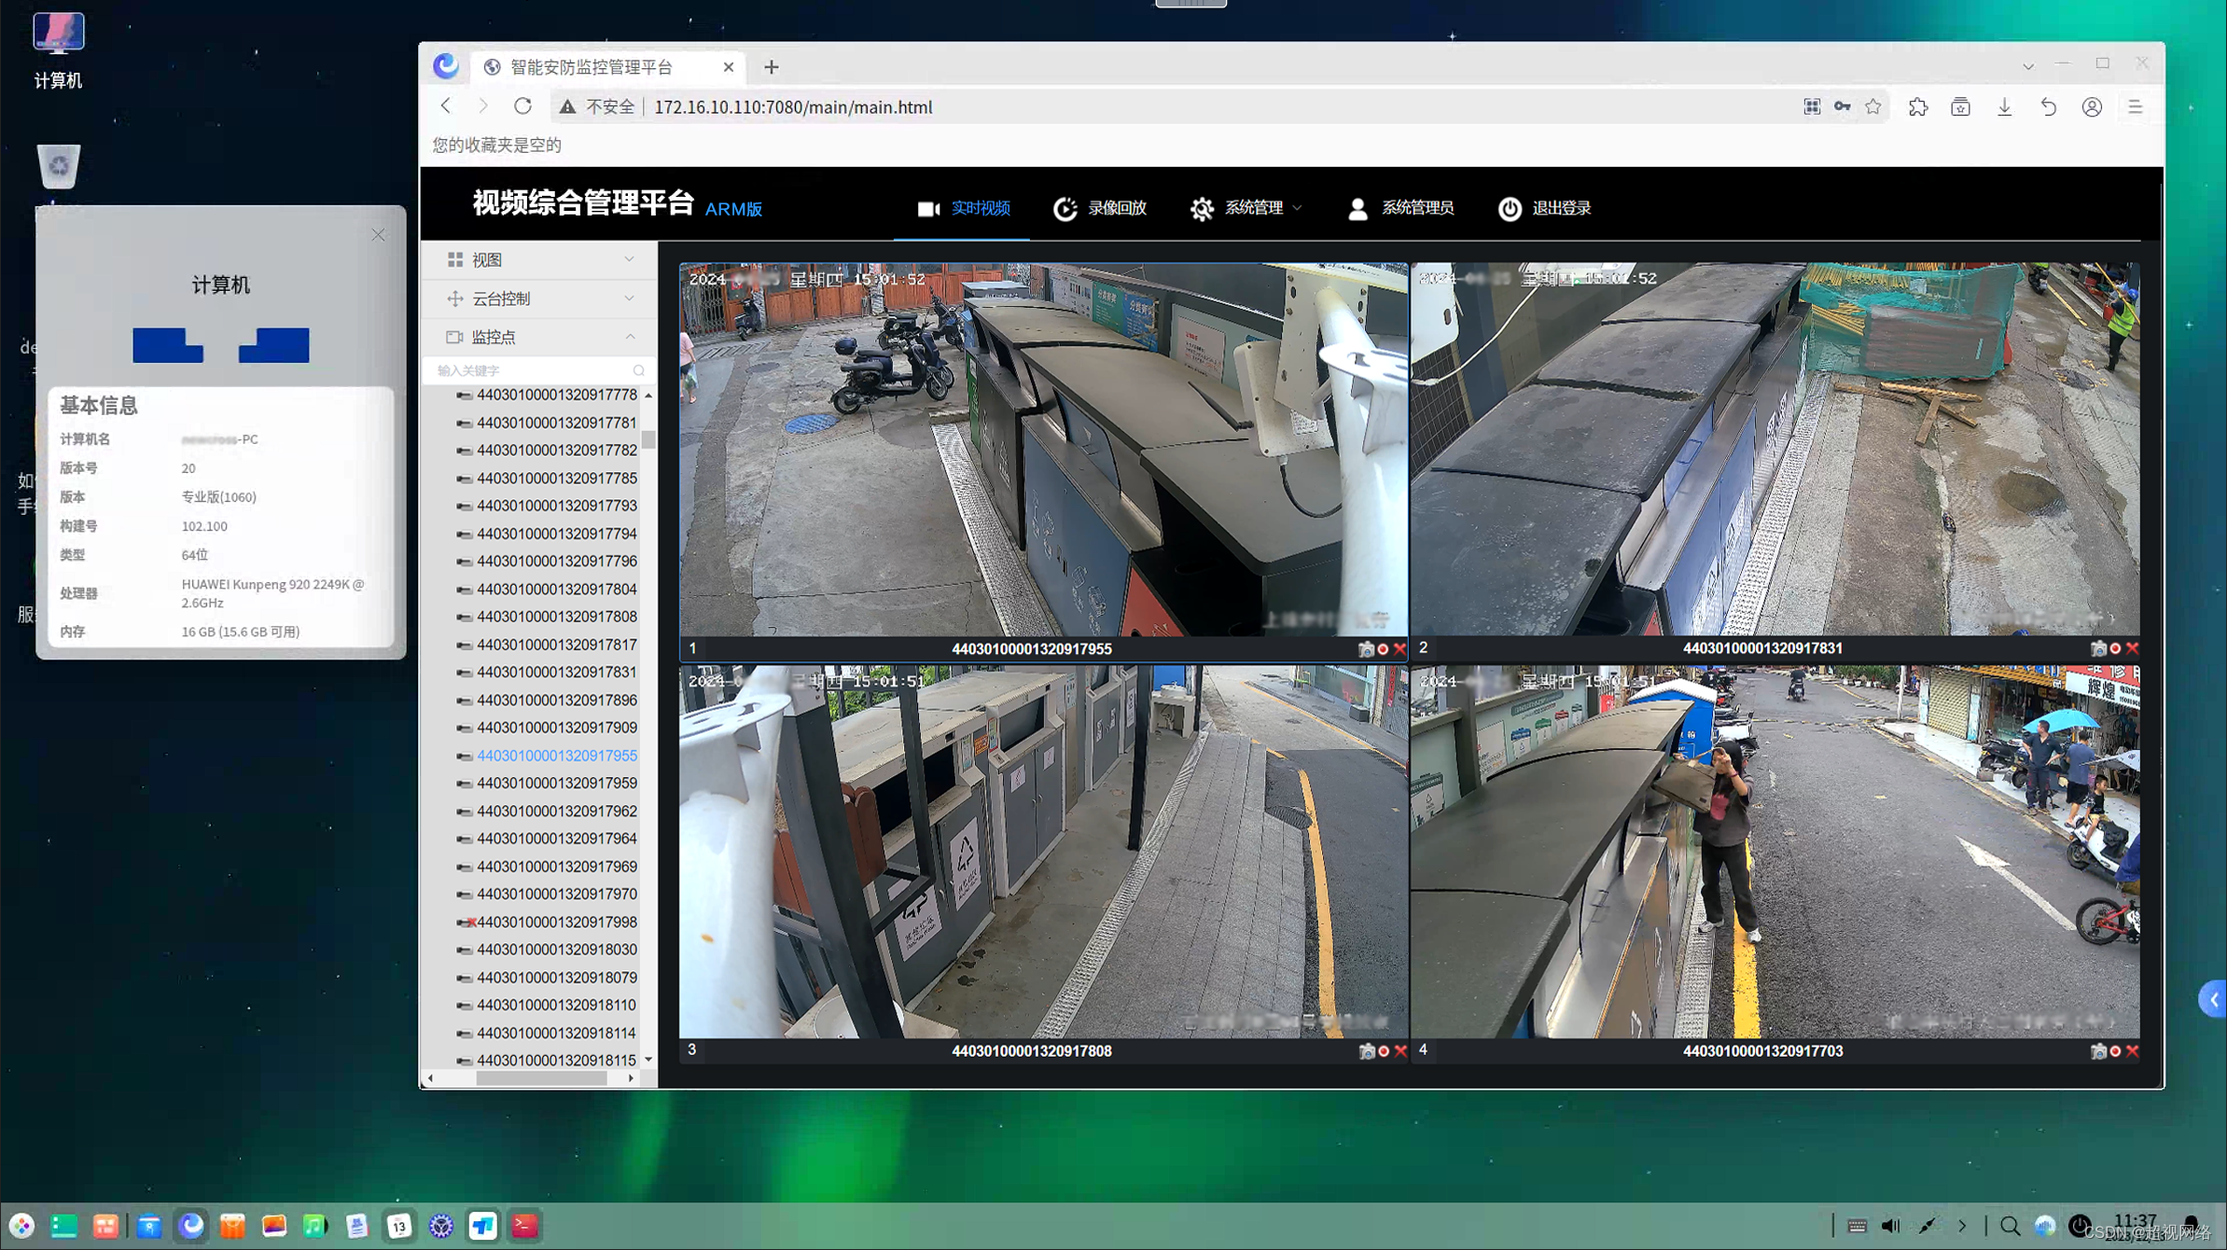The height and width of the screenshot is (1250, 2227).
Task: Click browser extensions puzzle icon
Action: tap(1917, 107)
